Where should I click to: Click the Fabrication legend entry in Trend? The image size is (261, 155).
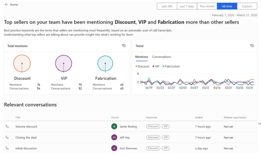tap(171, 66)
